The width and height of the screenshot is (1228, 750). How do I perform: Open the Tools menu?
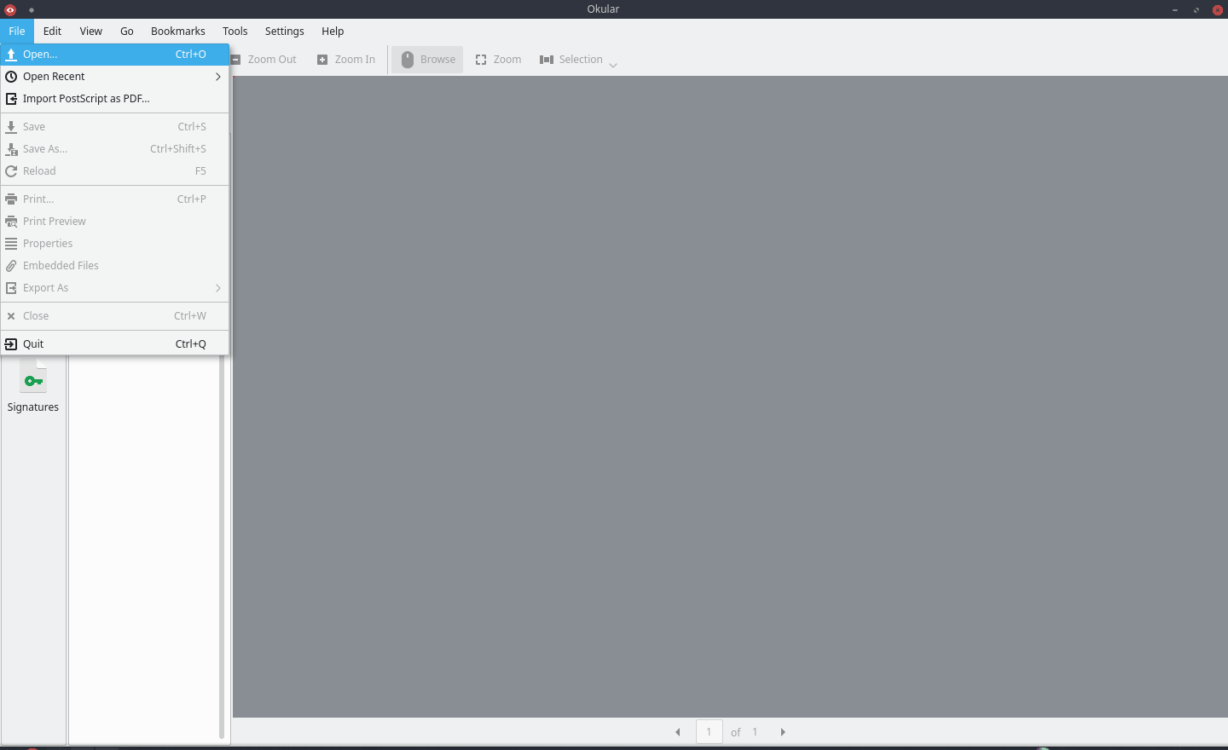click(x=235, y=32)
